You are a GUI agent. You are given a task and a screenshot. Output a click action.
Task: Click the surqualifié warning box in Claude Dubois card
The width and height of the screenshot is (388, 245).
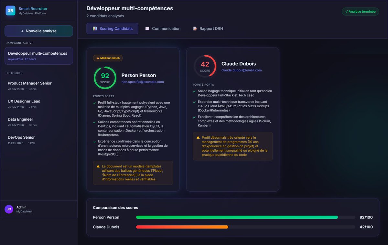point(233,146)
